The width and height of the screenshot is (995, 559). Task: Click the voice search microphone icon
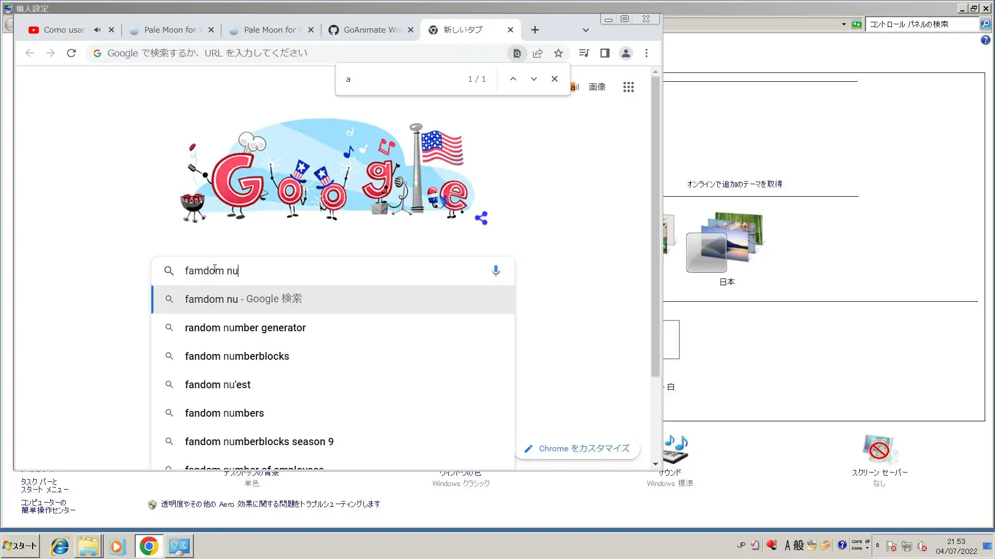click(495, 271)
